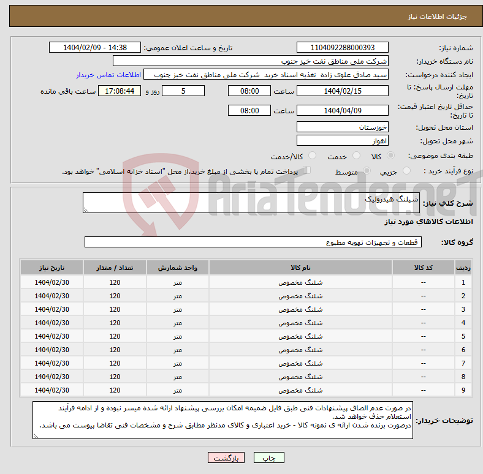The height and width of the screenshot is (474, 483).
Task: Select the جزیی purchase type radio
Action: 406,170
